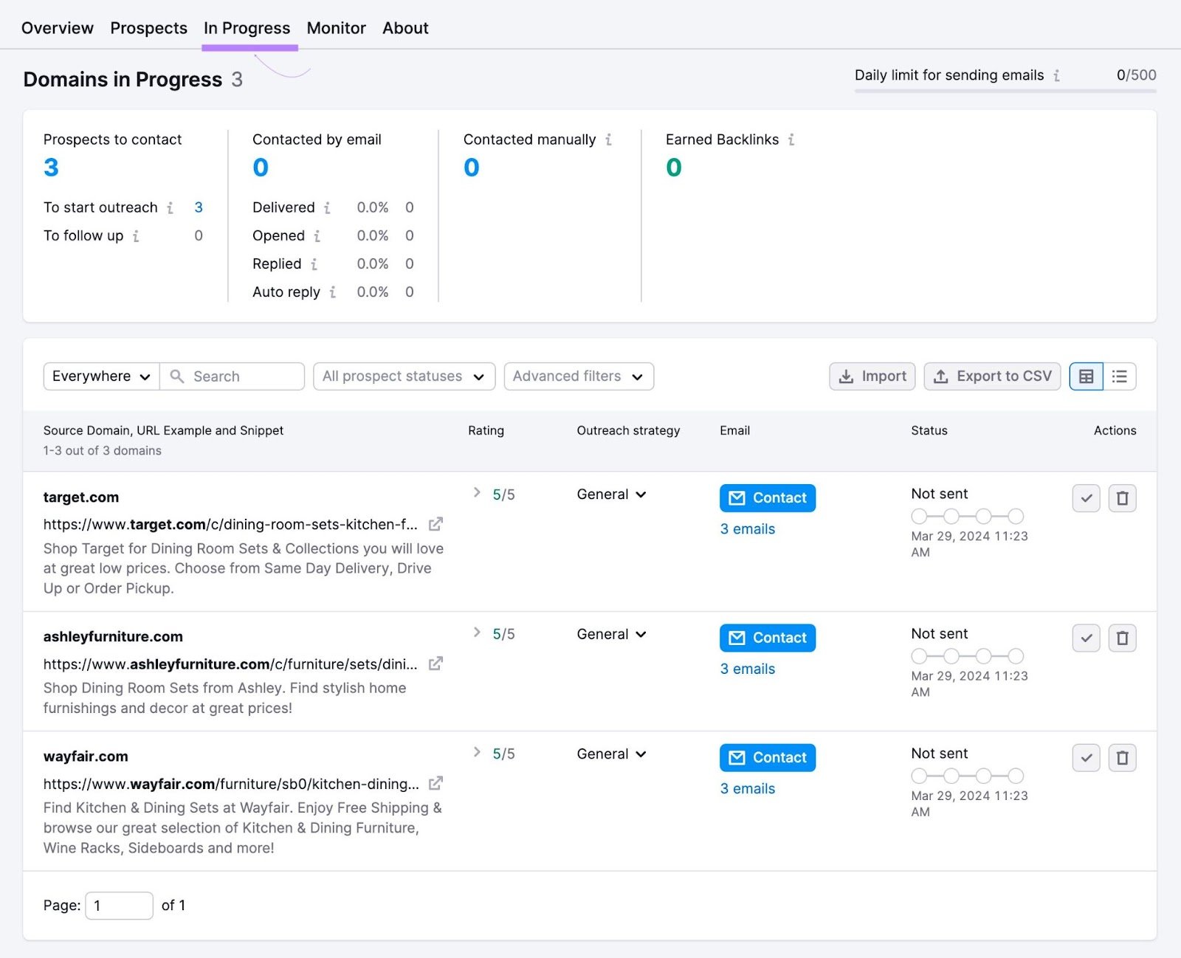The height and width of the screenshot is (958, 1181).
Task: Expand rating details chevron for wayfair.com
Action: point(476,752)
